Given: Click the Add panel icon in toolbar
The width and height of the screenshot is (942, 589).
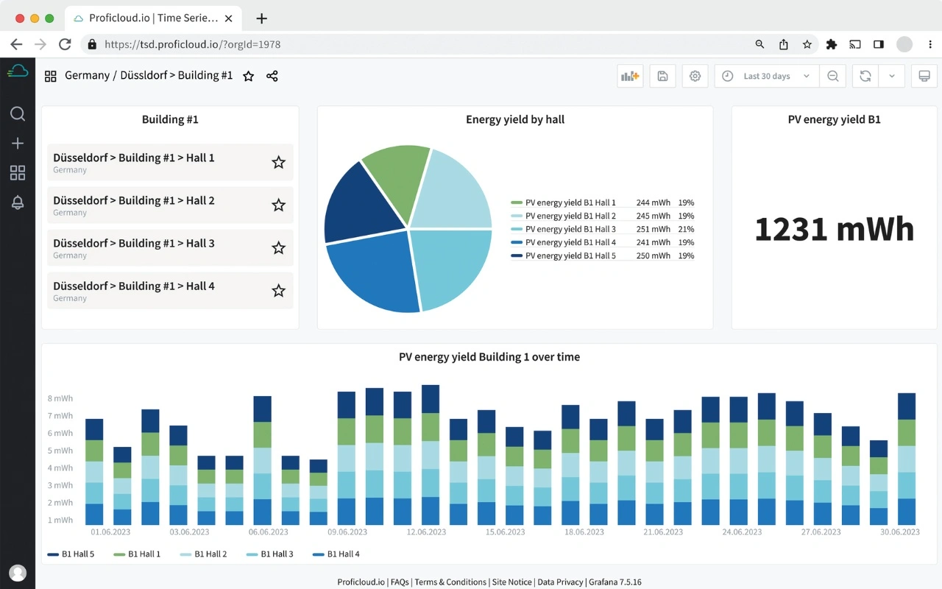Looking at the screenshot, I should pyautogui.click(x=630, y=76).
